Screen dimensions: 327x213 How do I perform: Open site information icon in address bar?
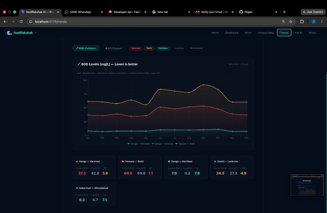click(31, 22)
